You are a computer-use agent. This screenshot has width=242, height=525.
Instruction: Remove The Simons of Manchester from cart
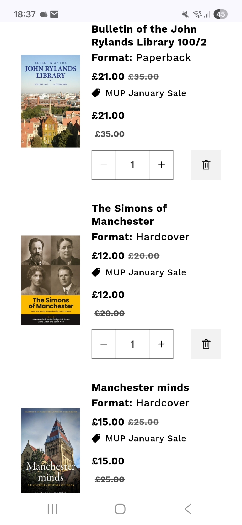tap(206, 344)
